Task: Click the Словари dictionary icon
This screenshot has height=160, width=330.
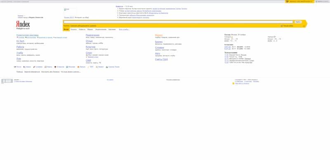Action: tap(34, 67)
